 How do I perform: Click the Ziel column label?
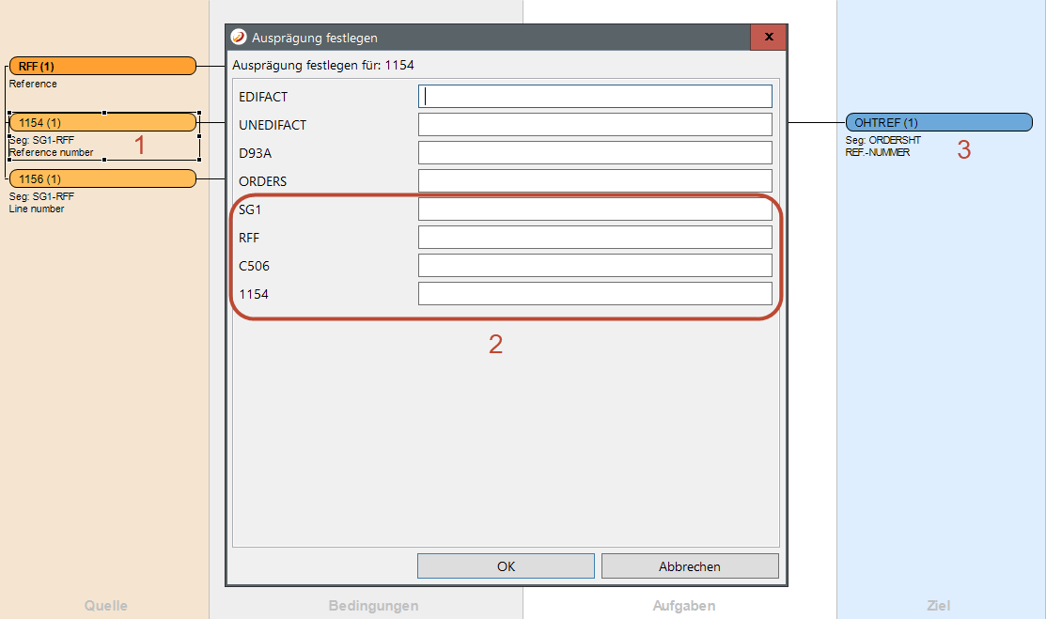click(937, 606)
